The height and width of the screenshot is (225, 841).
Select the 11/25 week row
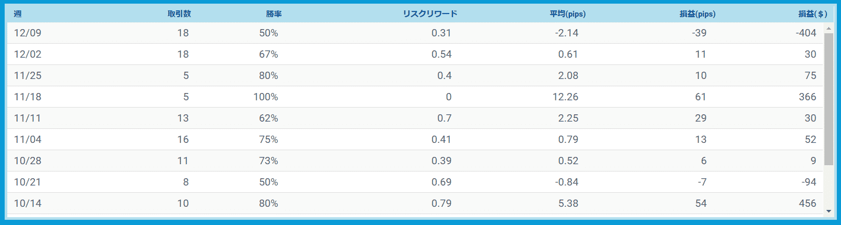[x=415, y=75]
